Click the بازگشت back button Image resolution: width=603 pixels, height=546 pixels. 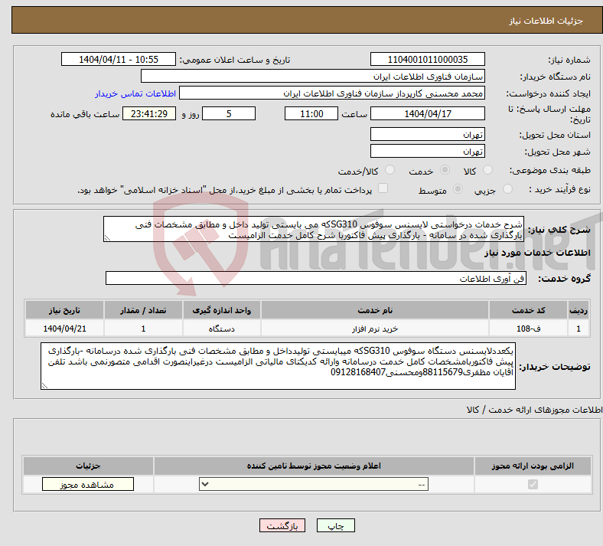click(x=282, y=525)
